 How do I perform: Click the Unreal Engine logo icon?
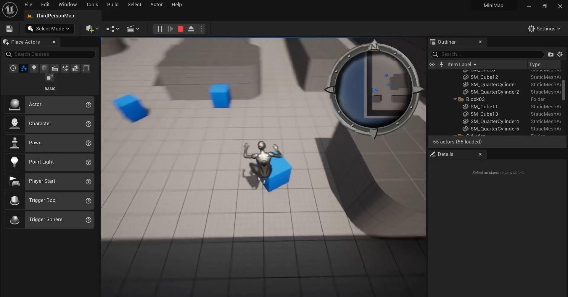[10, 10]
